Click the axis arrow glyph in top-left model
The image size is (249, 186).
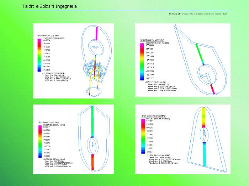coord(95,47)
